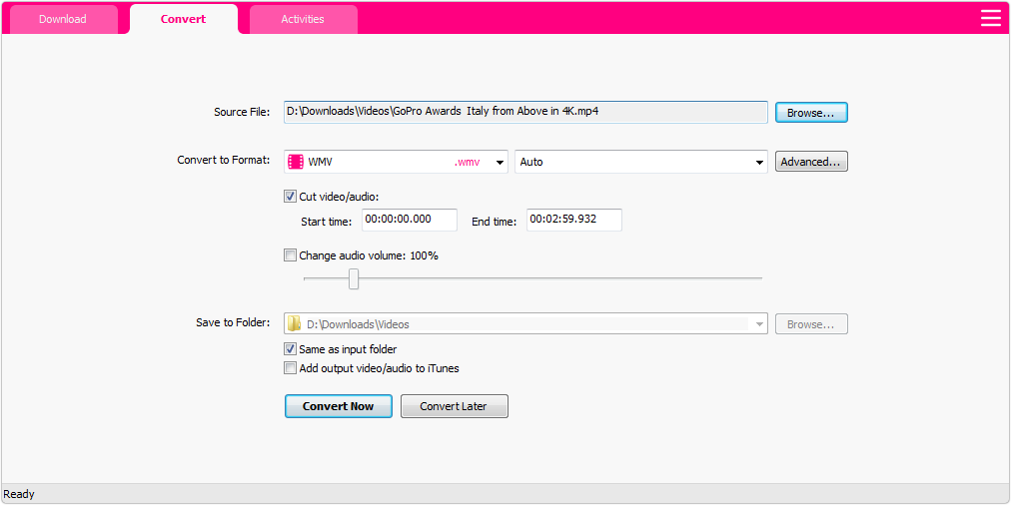Enable the Change audio volume checkbox

click(290, 255)
